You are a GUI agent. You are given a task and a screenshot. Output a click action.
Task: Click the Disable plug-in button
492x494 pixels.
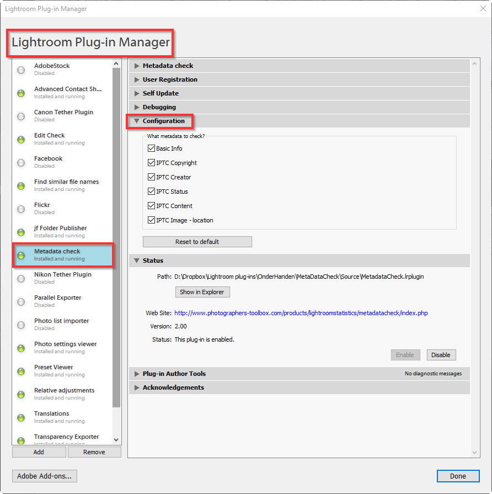[441, 355]
